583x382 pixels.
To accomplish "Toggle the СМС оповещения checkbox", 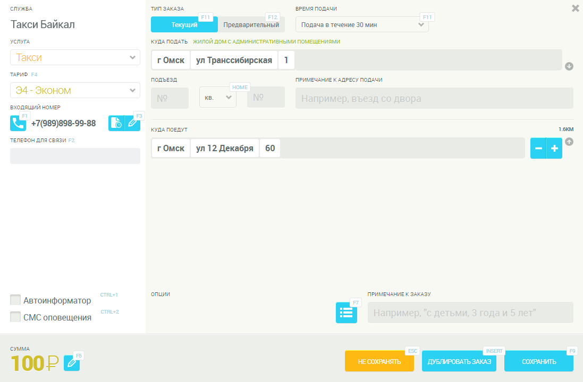I will coord(15,317).
